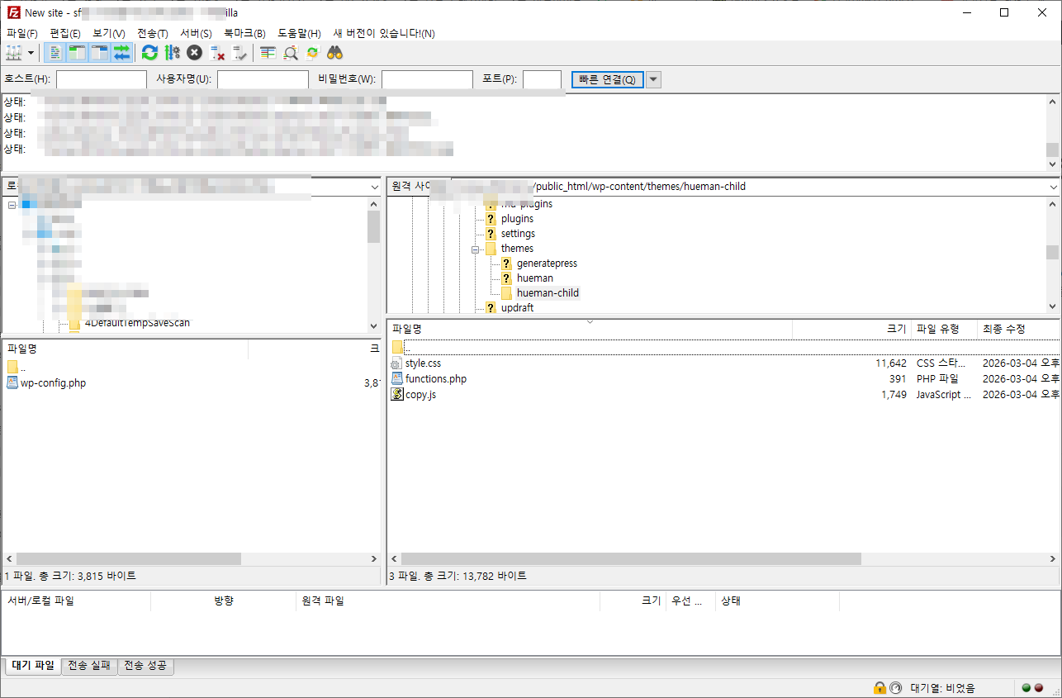Click the 비밀번호(W) input field

pos(427,79)
